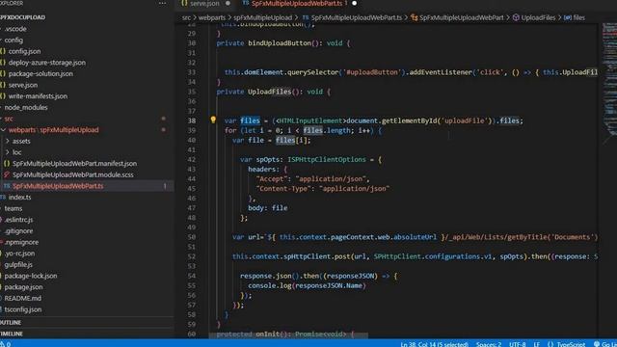Click the webparts breadcrumb
The height and width of the screenshot is (347, 617).
point(212,17)
